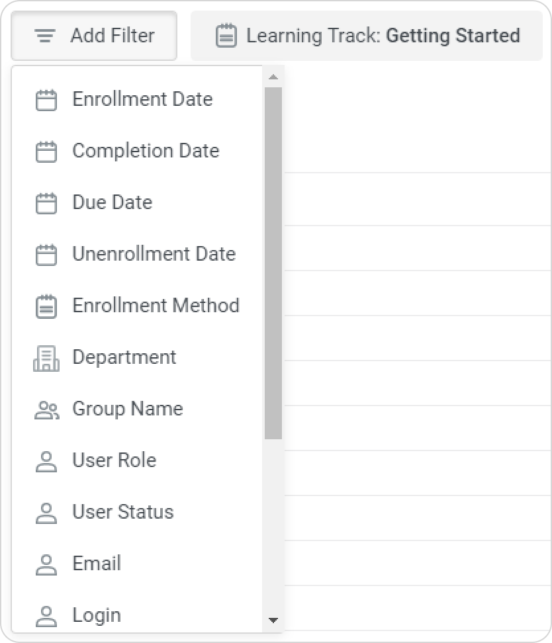Select the Group Name filter text label
The height and width of the screenshot is (643, 552).
pyautogui.click(x=127, y=409)
